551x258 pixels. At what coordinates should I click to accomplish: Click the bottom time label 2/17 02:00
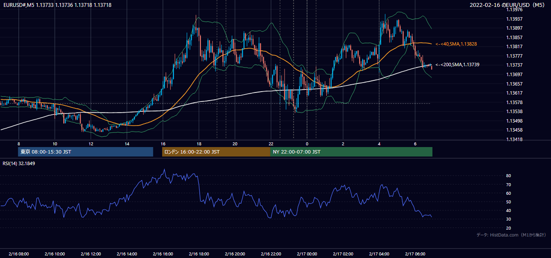(x=343, y=254)
